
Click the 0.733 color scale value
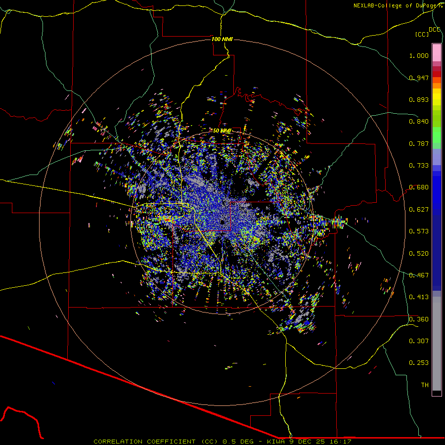pyautogui.click(x=419, y=166)
